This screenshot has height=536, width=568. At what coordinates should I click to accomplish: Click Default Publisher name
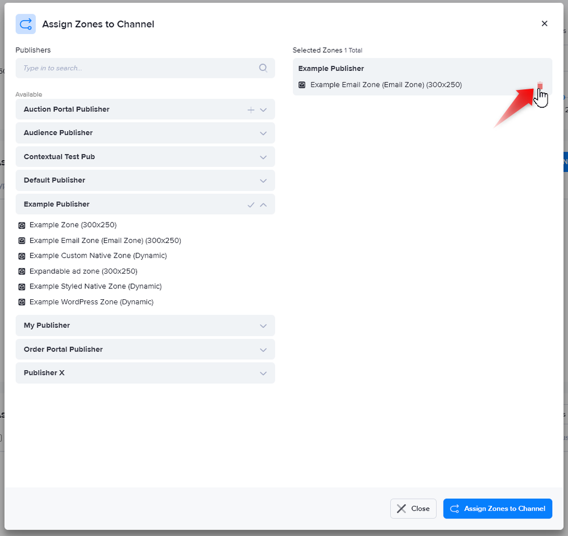click(x=55, y=181)
